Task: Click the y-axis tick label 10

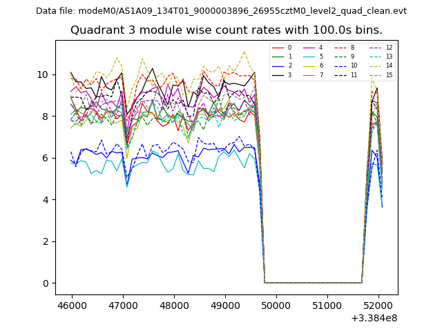Action: (42, 74)
